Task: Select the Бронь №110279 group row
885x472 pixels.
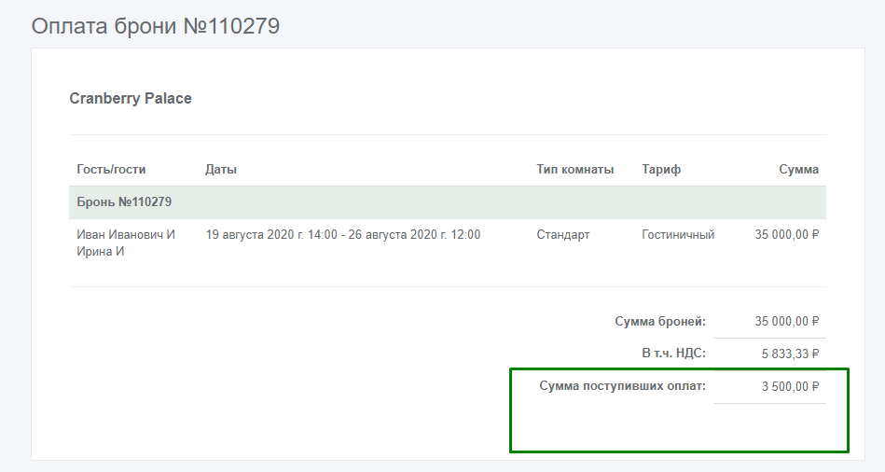Action: coord(123,201)
